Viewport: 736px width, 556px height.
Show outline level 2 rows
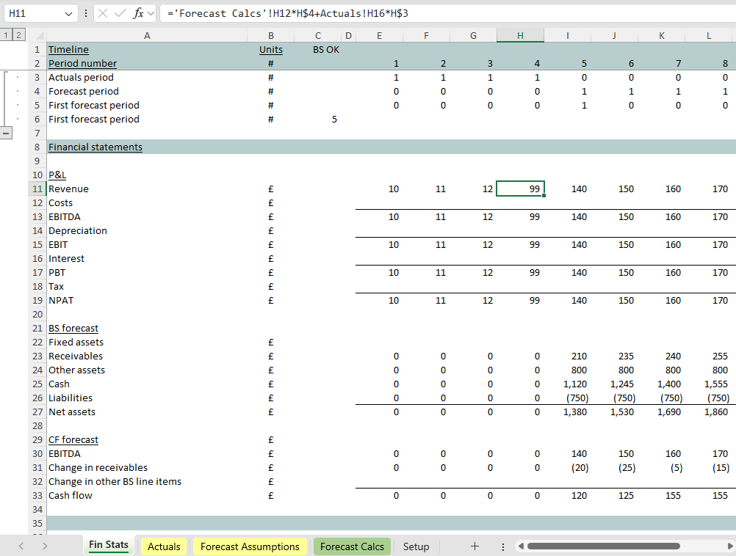(x=18, y=35)
